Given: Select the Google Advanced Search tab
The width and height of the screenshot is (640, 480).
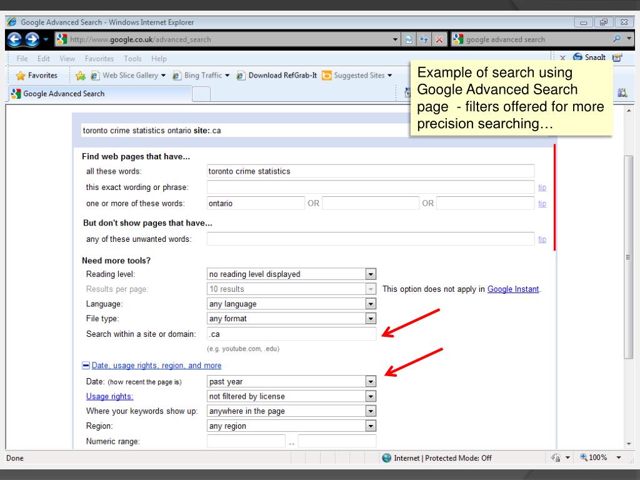Looking at the screenshot, I should tap(100, 94).
